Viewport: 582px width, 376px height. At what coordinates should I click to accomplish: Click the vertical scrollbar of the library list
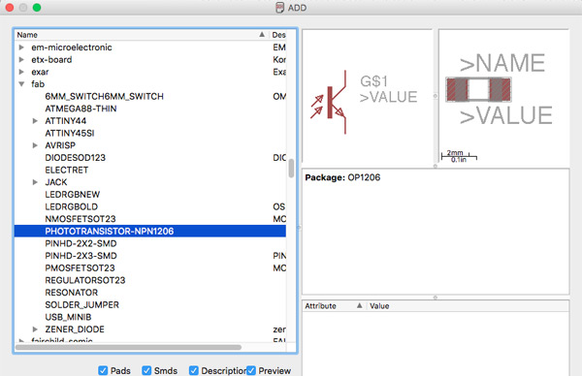[291, 169]
